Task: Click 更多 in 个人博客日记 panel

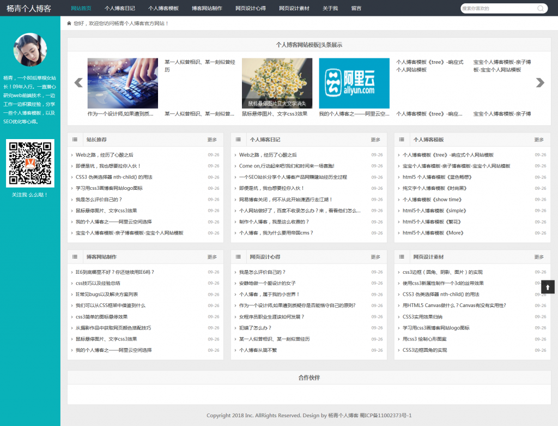Action: click(x=375, y=140)
